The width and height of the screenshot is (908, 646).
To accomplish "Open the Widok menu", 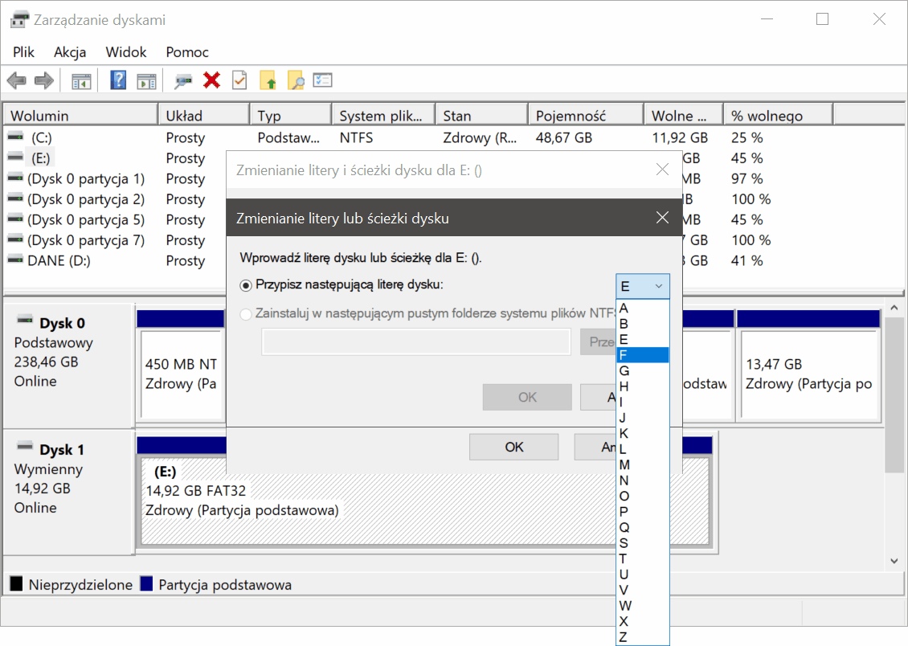I will click(126, 52).
